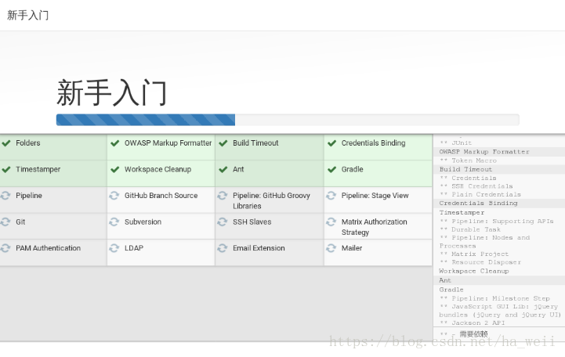Click the large 新手入门 heading
The image size is (565, 357).
tap(111, 93)
